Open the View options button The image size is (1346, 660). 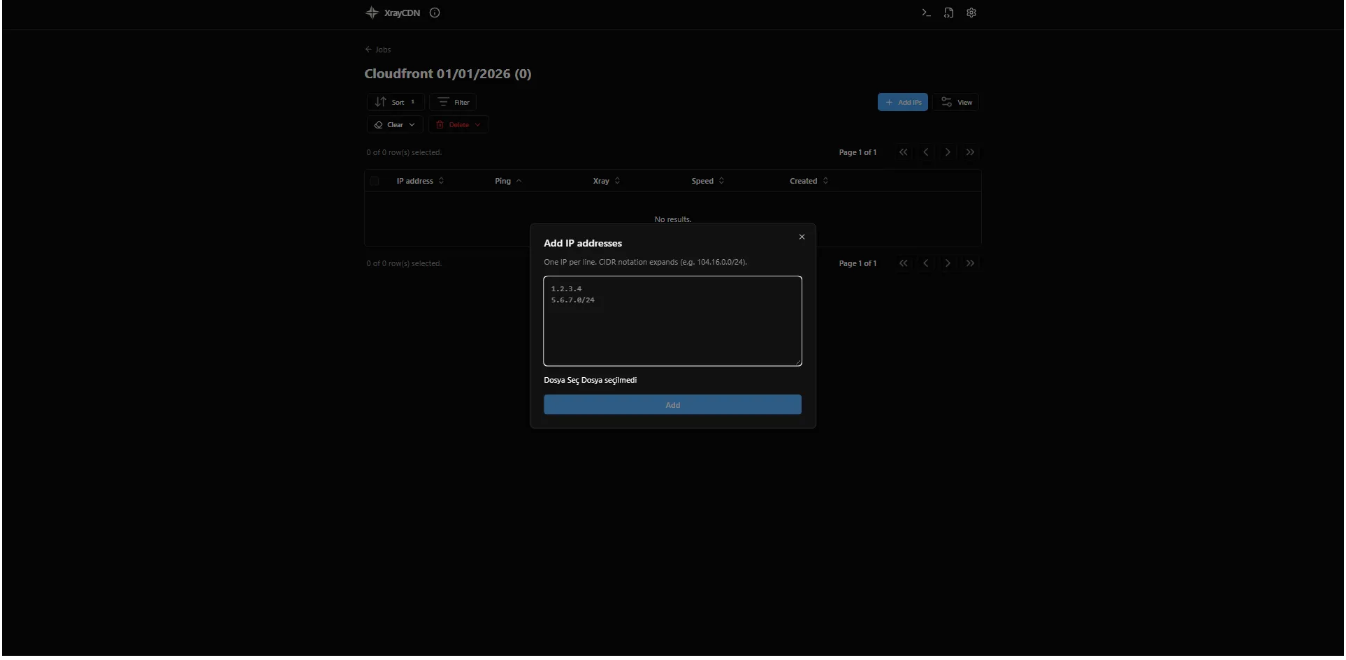pos(956,102)
